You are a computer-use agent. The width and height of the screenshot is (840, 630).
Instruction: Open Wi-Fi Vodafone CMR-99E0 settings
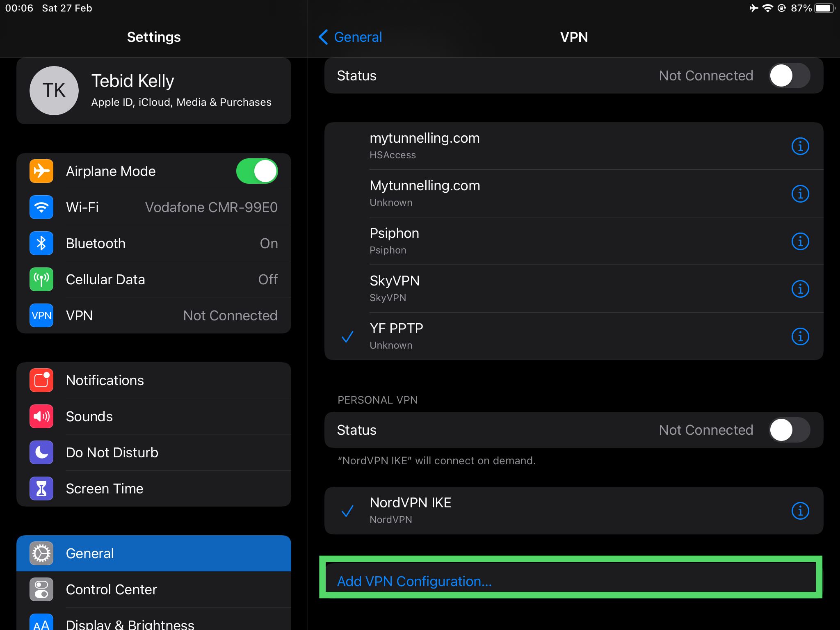tap(153, 207)
